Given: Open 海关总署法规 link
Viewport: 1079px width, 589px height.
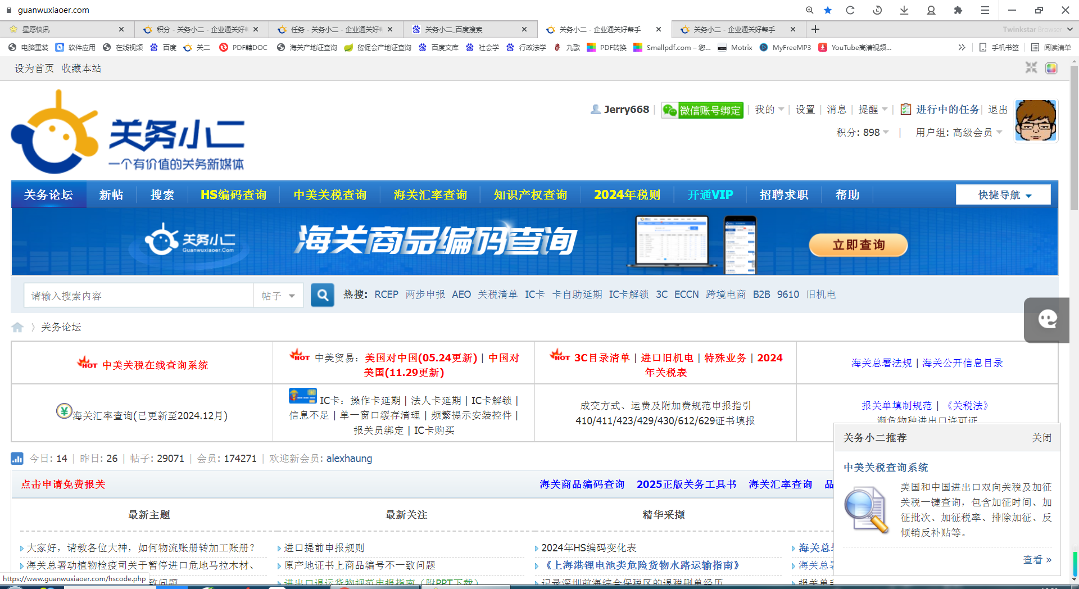Looking at the screenshot, I should 881,363.
